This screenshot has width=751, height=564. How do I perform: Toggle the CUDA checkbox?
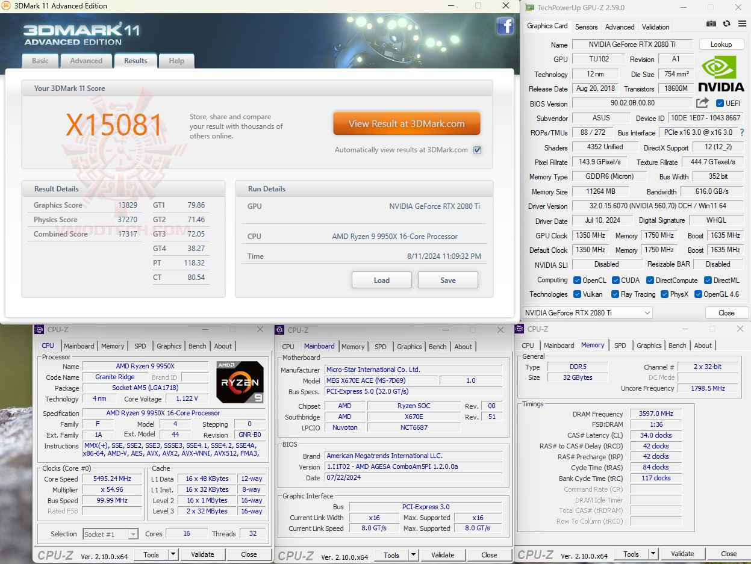coord(615,280)
